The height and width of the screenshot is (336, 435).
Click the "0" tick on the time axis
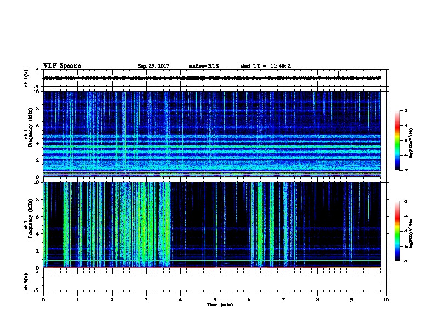(43, 299)
